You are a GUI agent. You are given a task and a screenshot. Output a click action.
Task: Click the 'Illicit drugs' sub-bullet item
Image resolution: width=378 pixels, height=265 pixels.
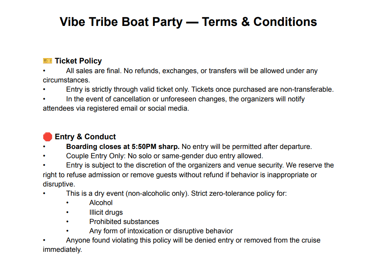(106, 212)
